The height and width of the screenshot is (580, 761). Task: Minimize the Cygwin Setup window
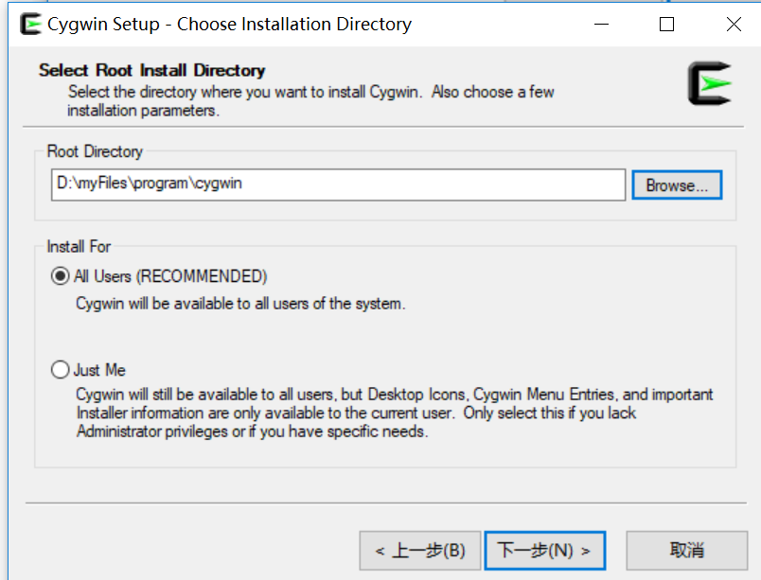[x=601, y=25]
